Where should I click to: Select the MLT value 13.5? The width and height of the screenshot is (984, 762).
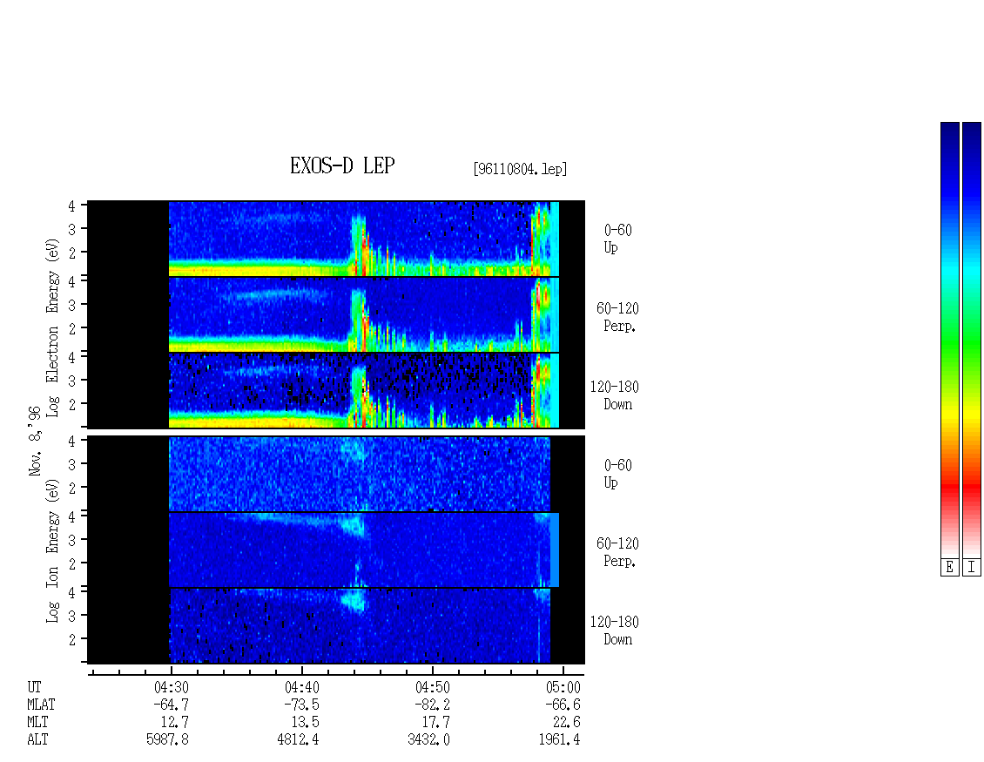(x=306, y=722)
